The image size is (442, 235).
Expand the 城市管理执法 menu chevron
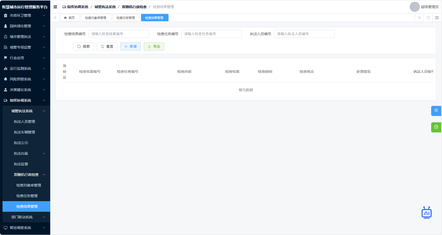[x=44, y=37]
